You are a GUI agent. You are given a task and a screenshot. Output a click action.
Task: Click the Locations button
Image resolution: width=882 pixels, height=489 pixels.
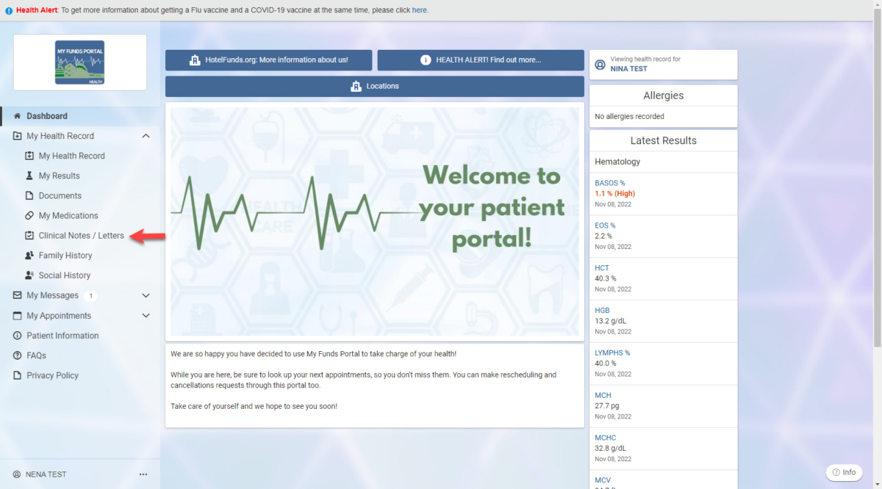pos(375,86)
